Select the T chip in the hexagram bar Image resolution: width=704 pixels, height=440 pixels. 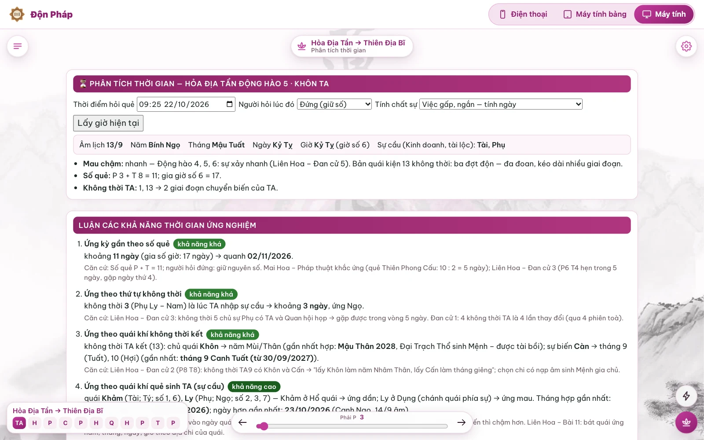pyautogui.click(x=158, y=423)
